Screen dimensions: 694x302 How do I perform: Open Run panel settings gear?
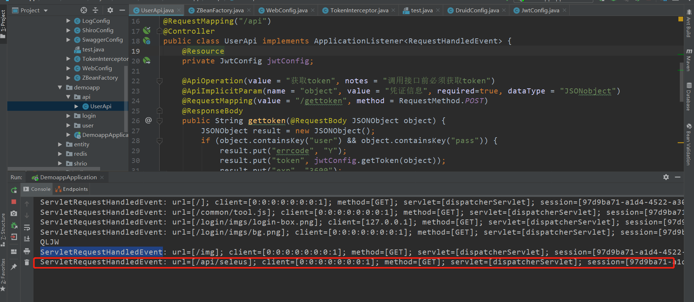coord(666,177)
